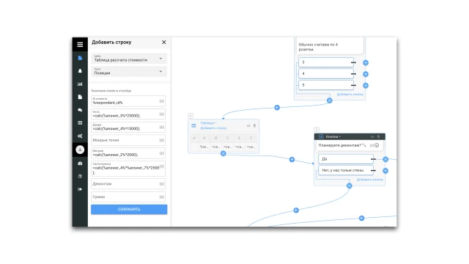Add connection from button 5 plus
The width and height of the screenshot is (469, 264).
point(366,86)
